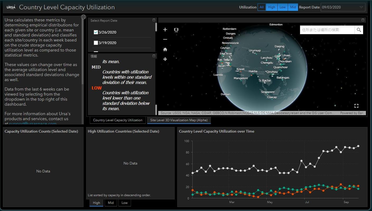Select the All utilization filter
This screenshot has height=211, width=372.
pyautogui.click(x=262, y=7)
